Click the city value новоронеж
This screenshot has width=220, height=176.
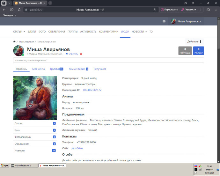coord(81,102)
